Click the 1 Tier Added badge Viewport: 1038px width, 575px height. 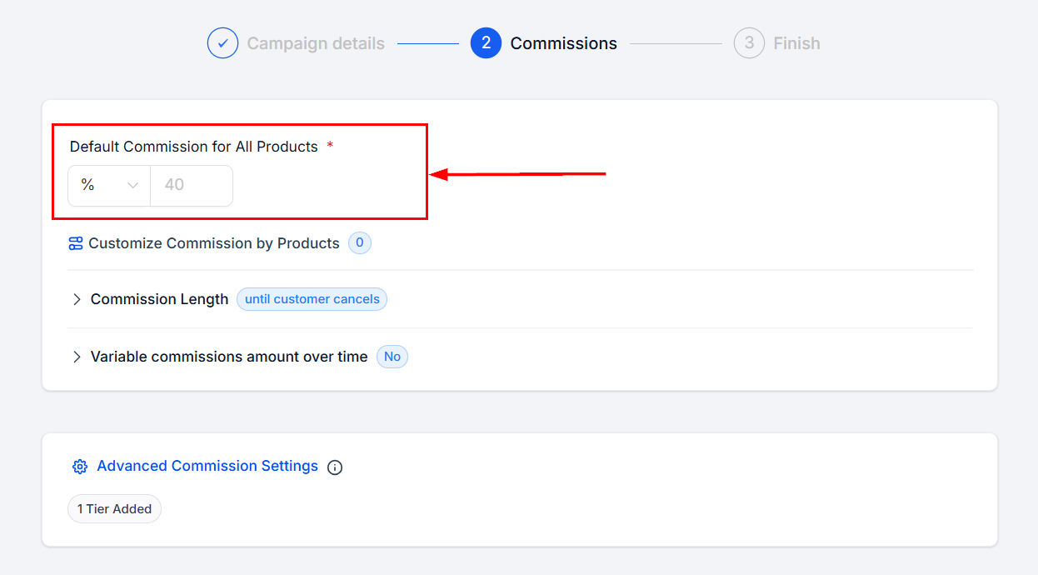click(x=114, y=508)
